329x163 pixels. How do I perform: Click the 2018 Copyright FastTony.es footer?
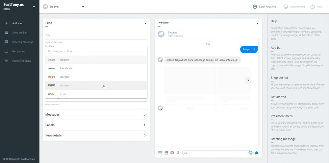pos(19,159)
